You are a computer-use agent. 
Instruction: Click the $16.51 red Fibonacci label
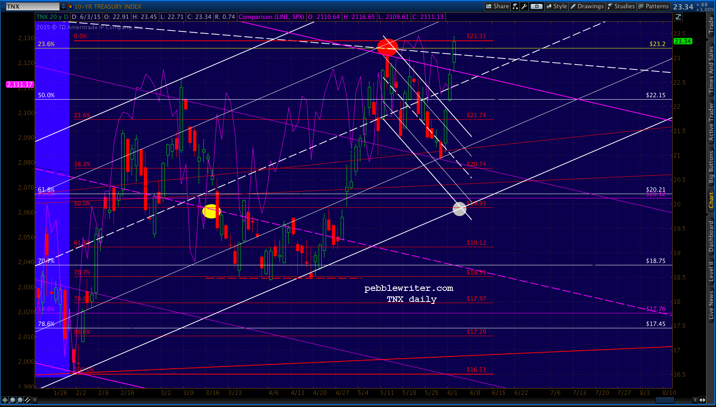476,370
